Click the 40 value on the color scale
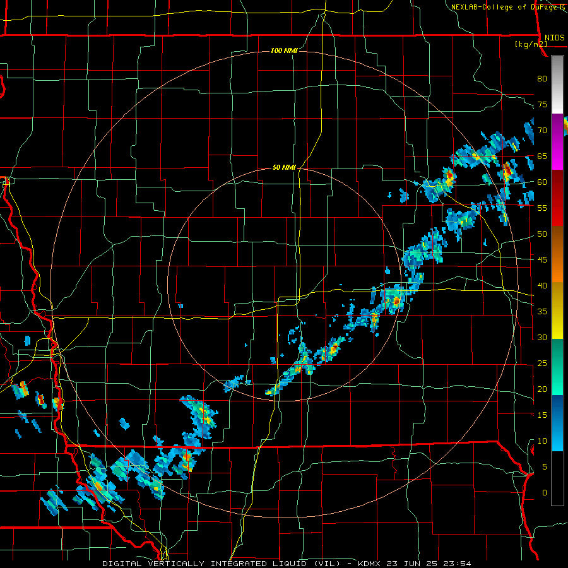 [x=542, y=286]
